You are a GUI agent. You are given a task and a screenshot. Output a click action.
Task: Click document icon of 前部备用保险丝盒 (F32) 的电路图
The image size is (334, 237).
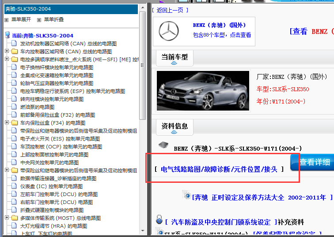click(x=14, y=115)
